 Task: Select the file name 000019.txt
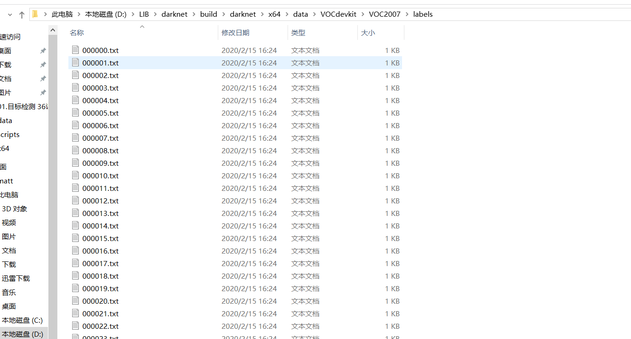101,288
